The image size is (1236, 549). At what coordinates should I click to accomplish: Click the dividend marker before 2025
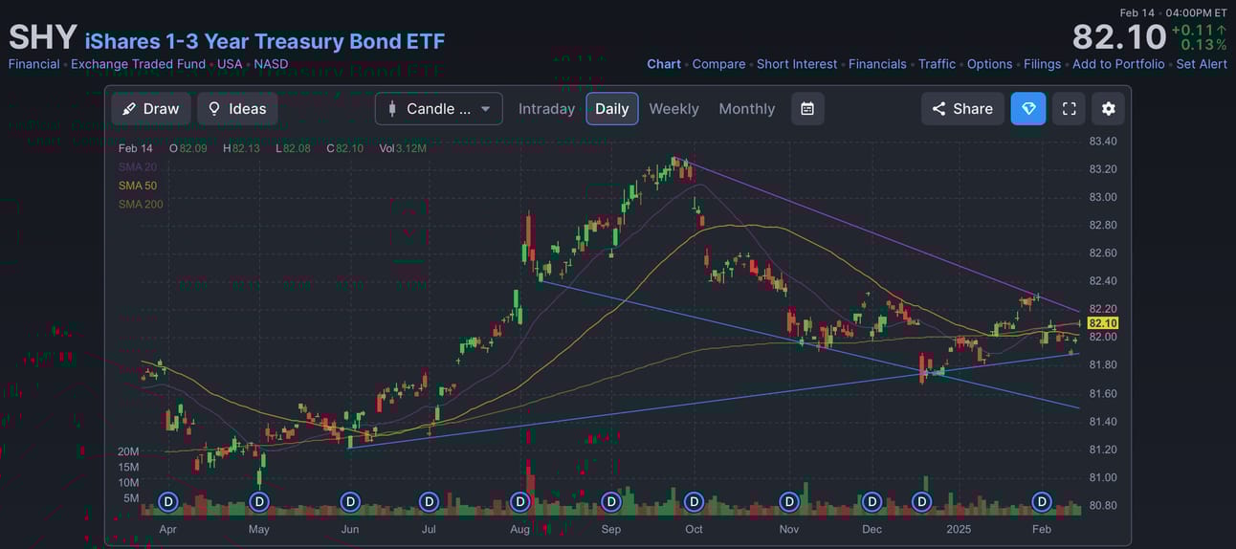tap(922, 501)
